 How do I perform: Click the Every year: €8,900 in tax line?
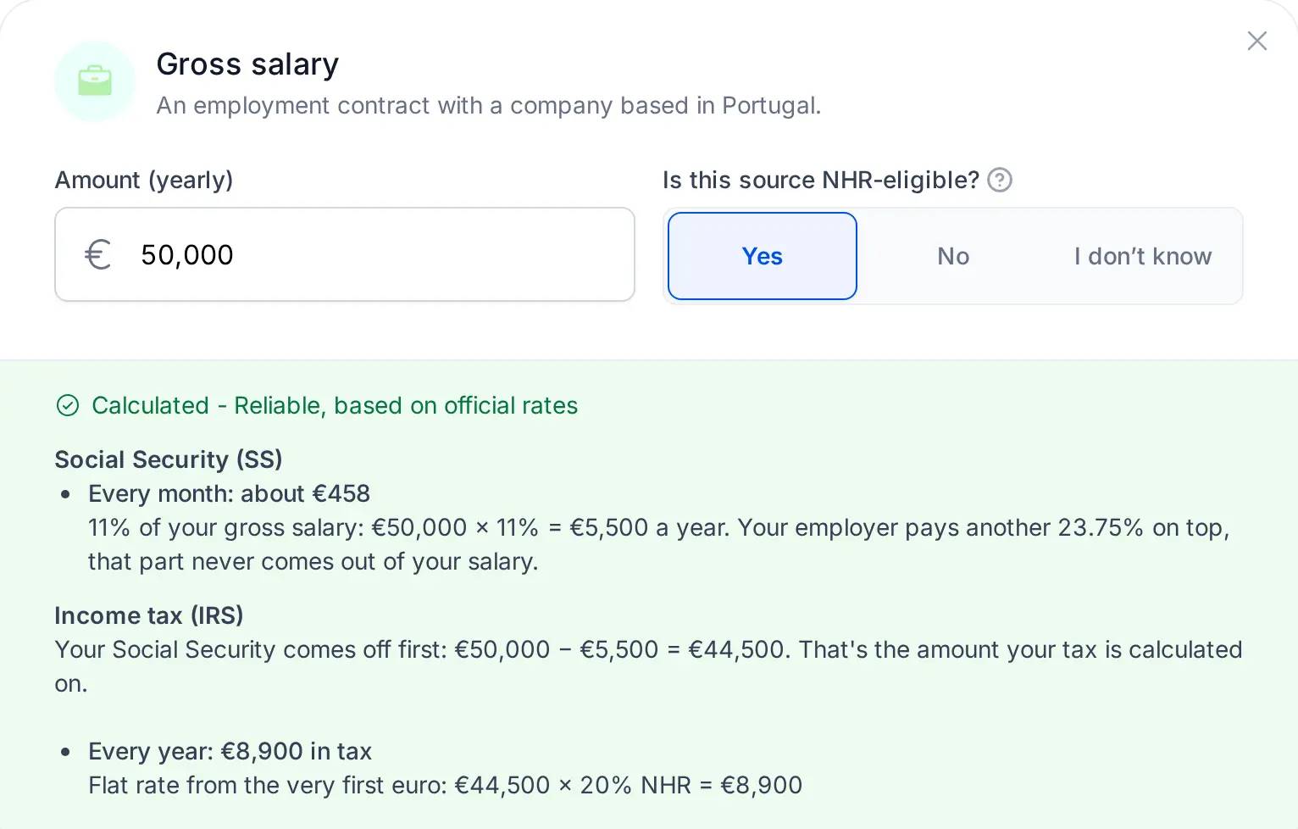pos(230,751)
